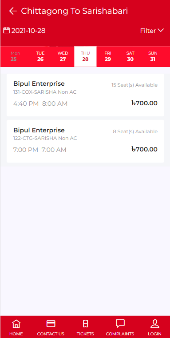This screenshot has width=170, height=338.
Task: Switch to SAT 30 date tab
Action: (130, 56)
